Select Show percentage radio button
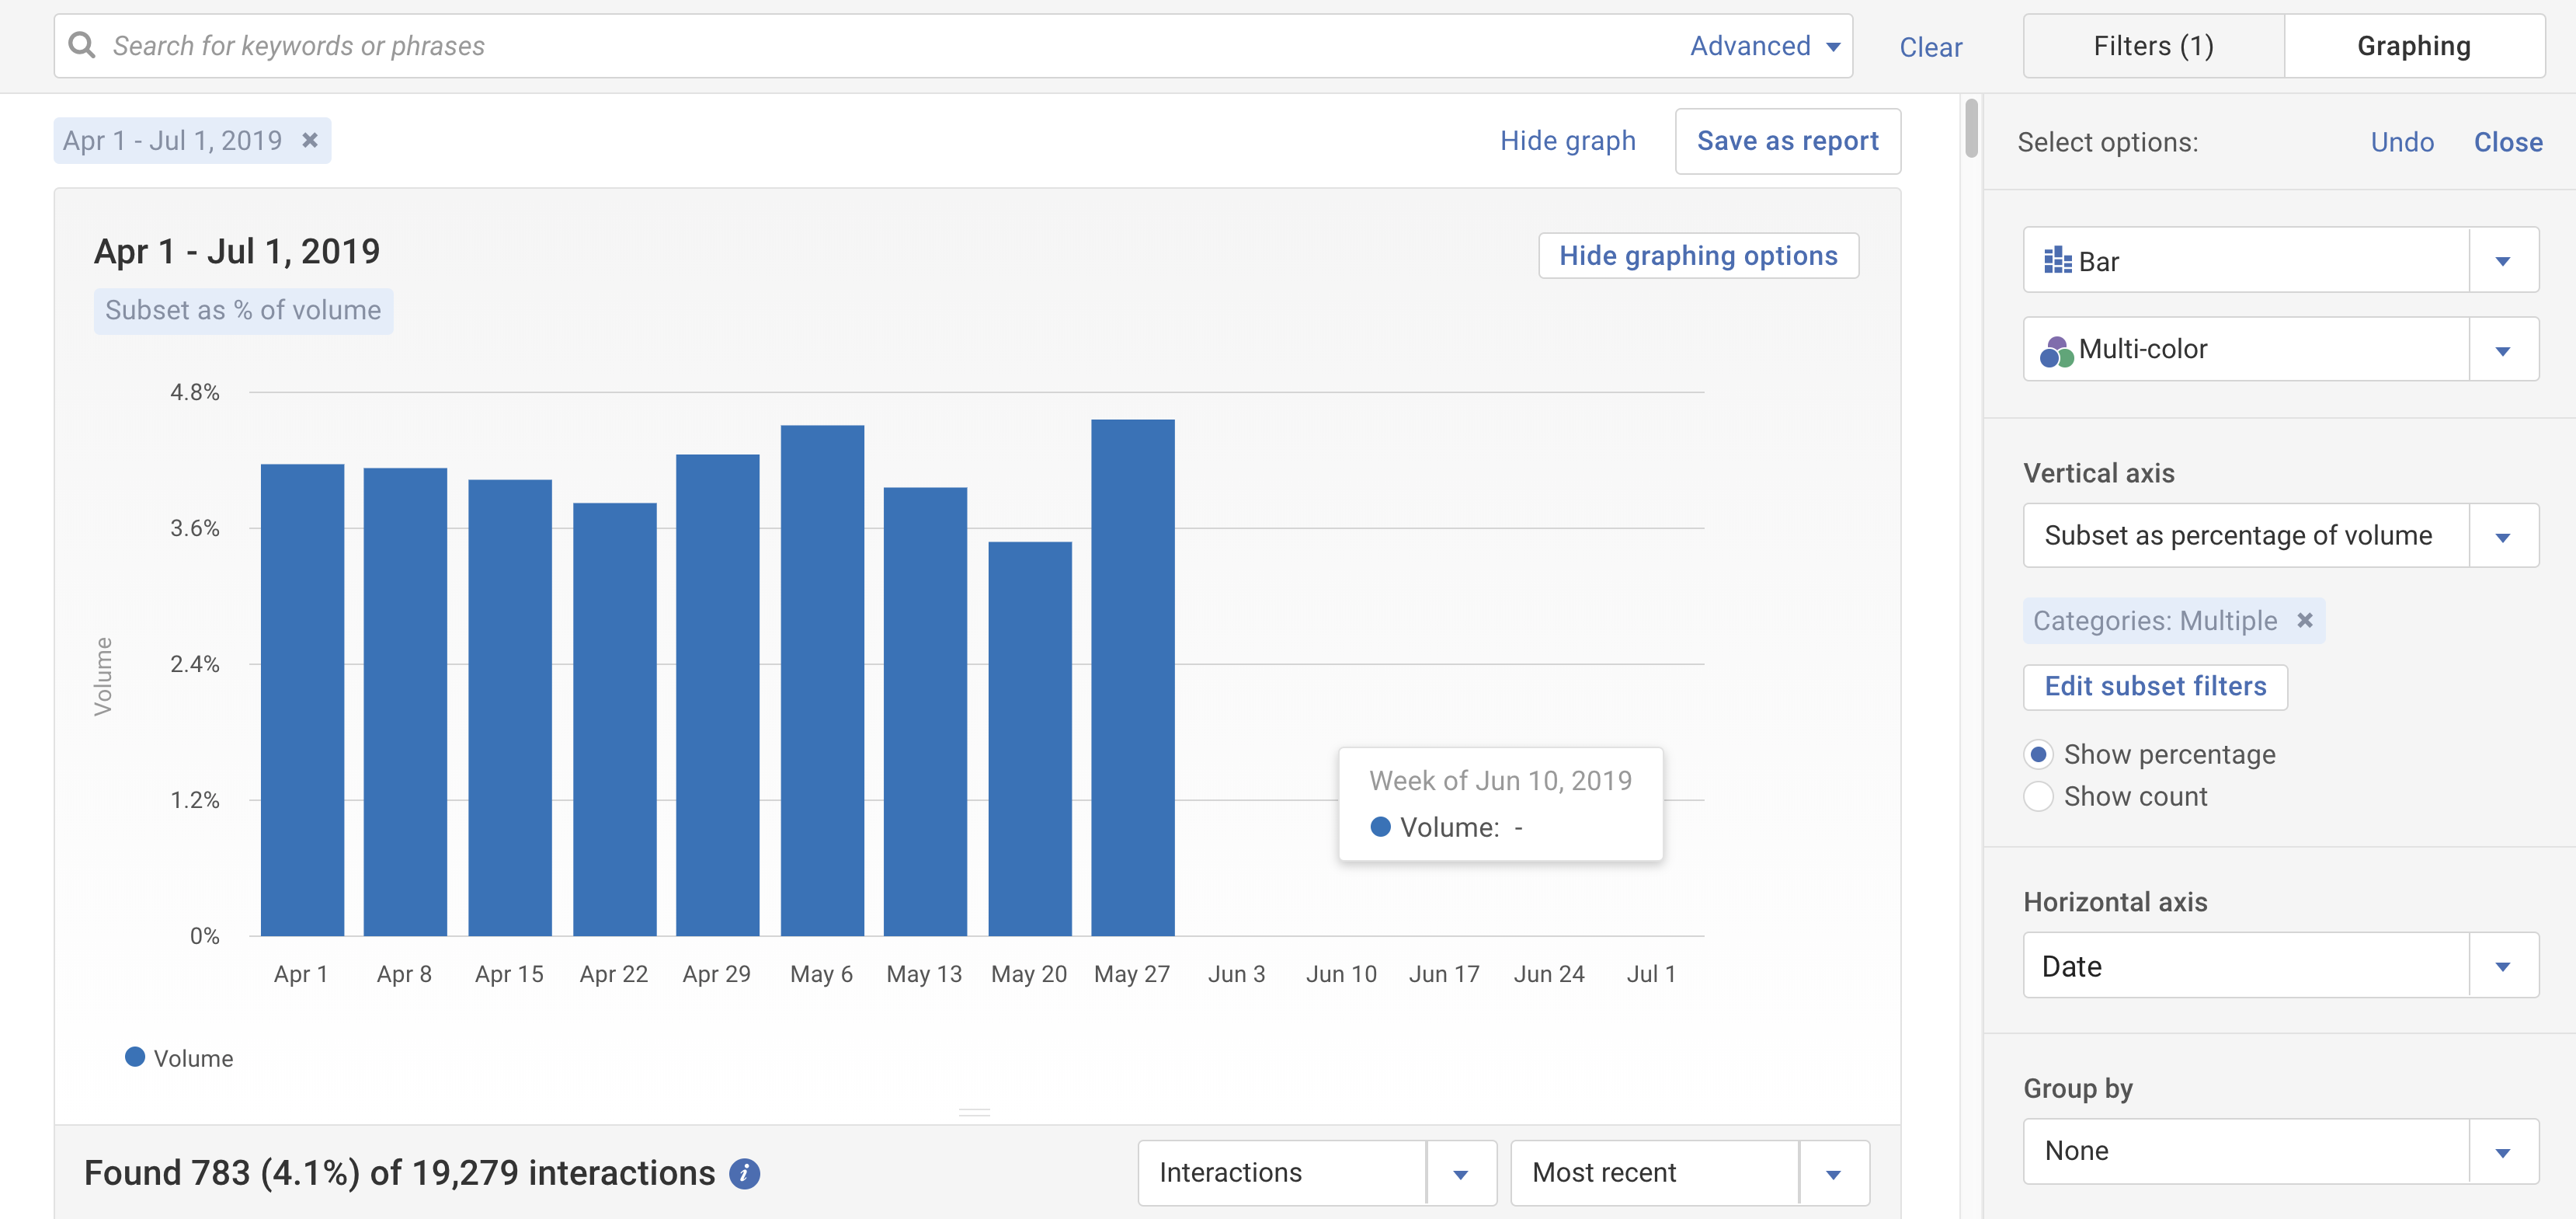The width and height of the screenshot is (2576, 1219). 2038,754
